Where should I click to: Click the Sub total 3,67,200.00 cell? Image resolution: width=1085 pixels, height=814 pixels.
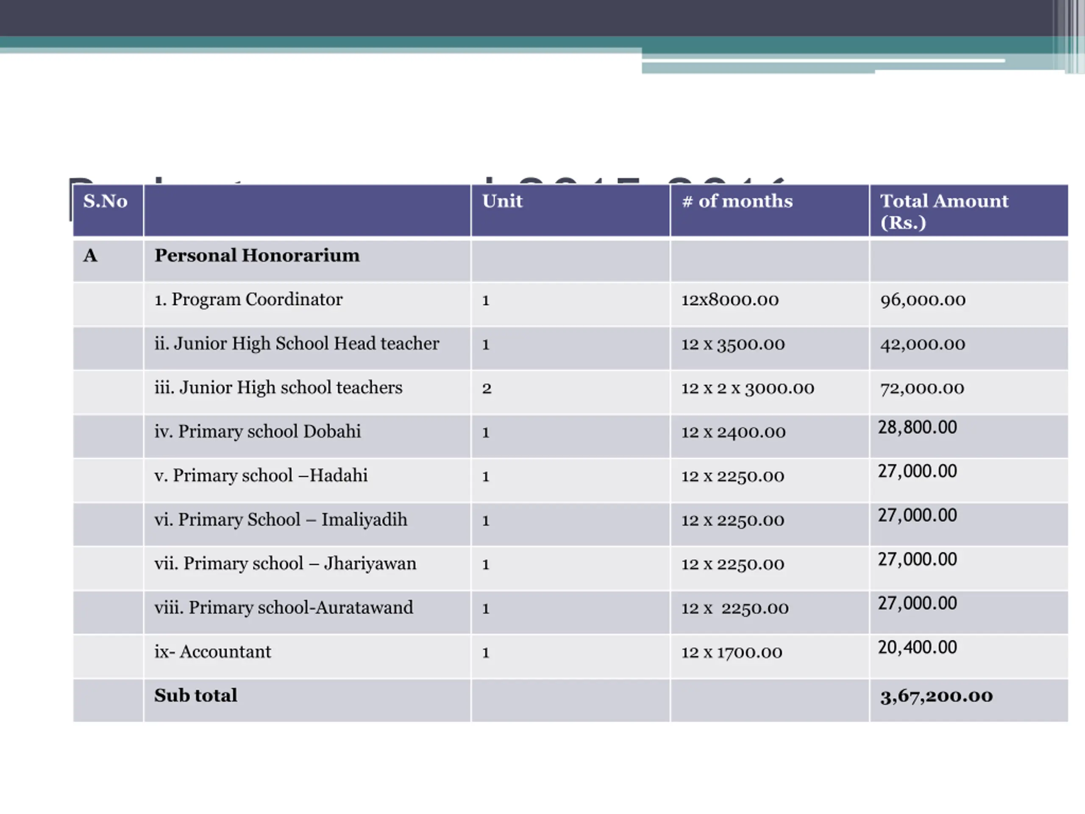(x=936, y=696)
